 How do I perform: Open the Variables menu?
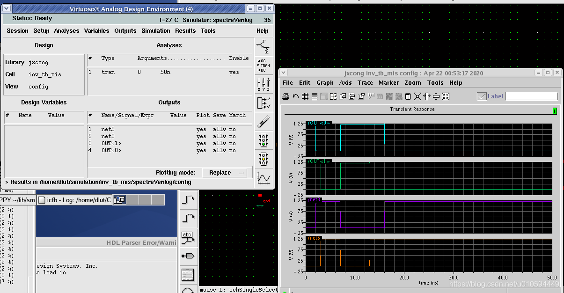pos(96,31)
